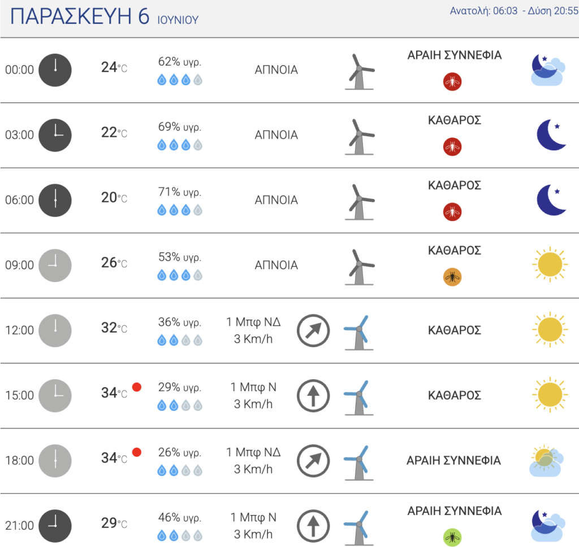579x554 pixels.
Task: Click the wind direction arrow at 15:00
Action: click(x=313, y=396)
